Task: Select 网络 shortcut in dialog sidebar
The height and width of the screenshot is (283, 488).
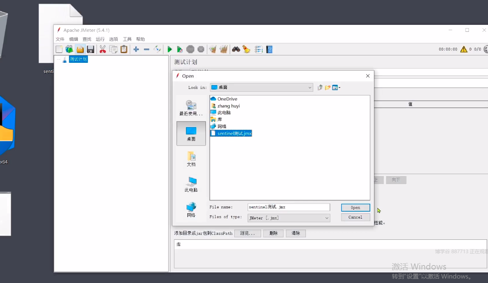Action: coord(191,210)
